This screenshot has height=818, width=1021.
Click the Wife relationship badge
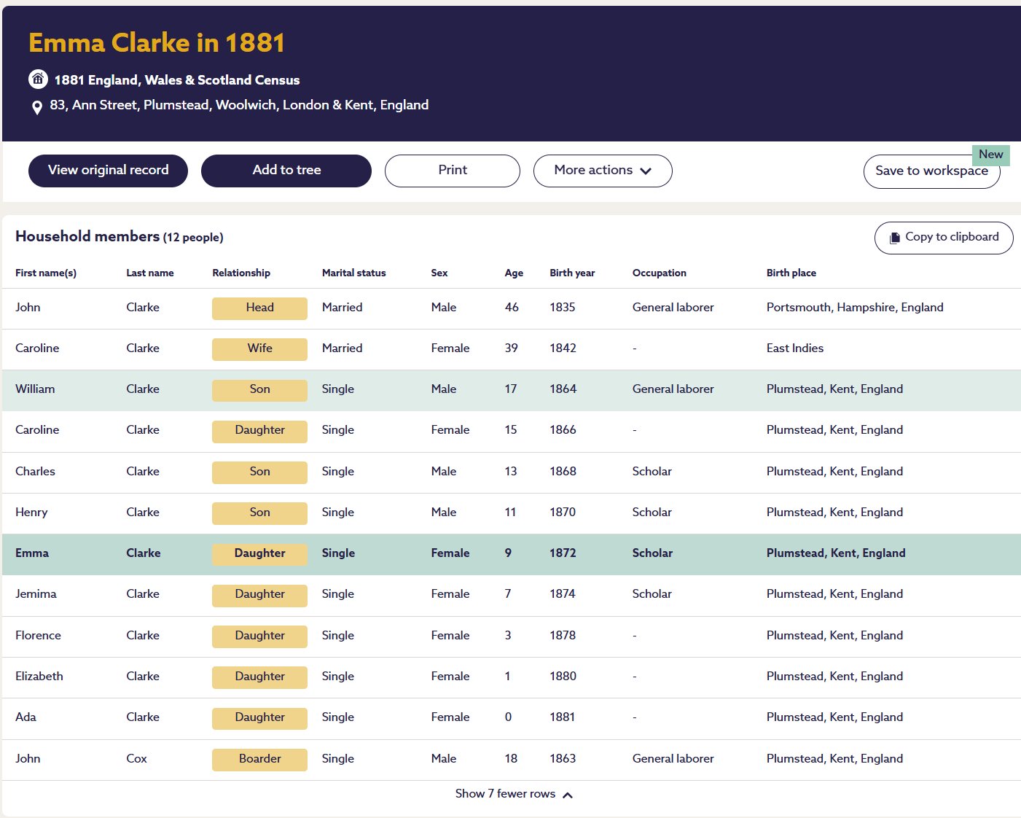(259, 349)
